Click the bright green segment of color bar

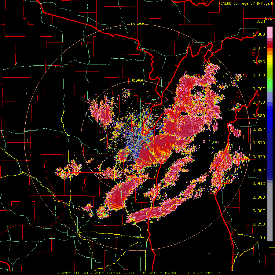tap(270, 83)
